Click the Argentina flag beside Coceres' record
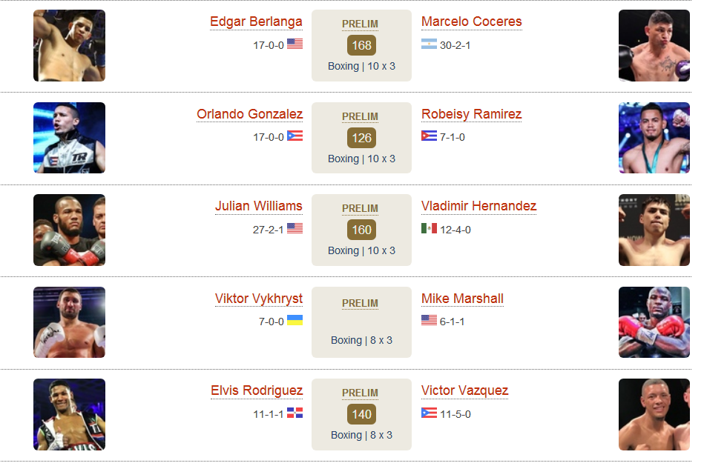704x466 pixels. click(429, 44)
